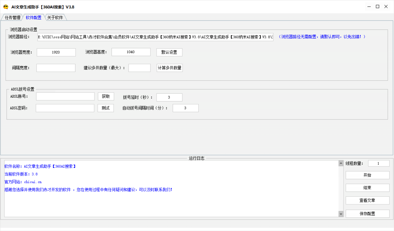
Task: Click the 保存配置 button
Action: point(367,214)
